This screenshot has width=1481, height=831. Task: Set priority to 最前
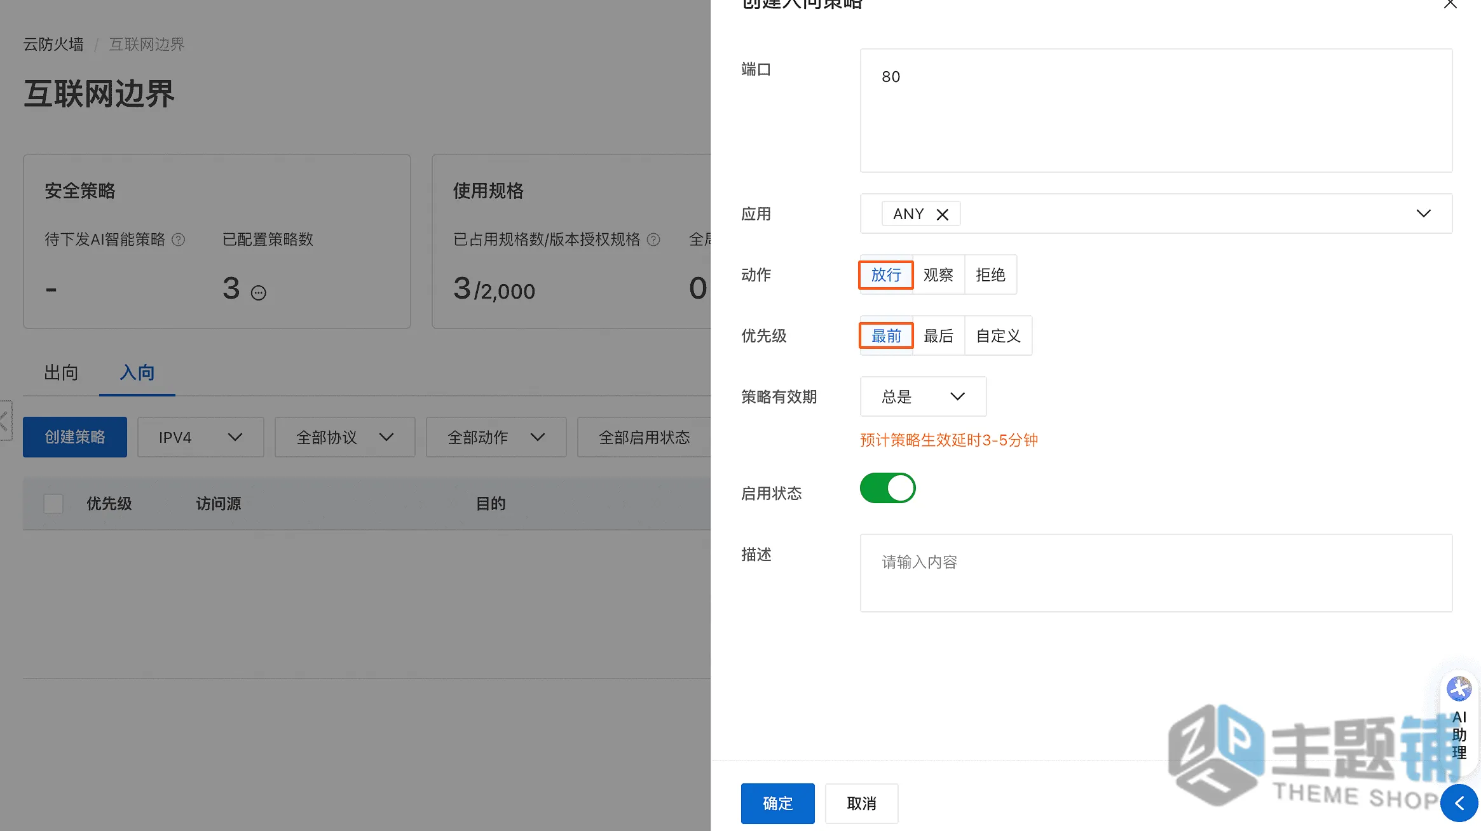[886, 335]
